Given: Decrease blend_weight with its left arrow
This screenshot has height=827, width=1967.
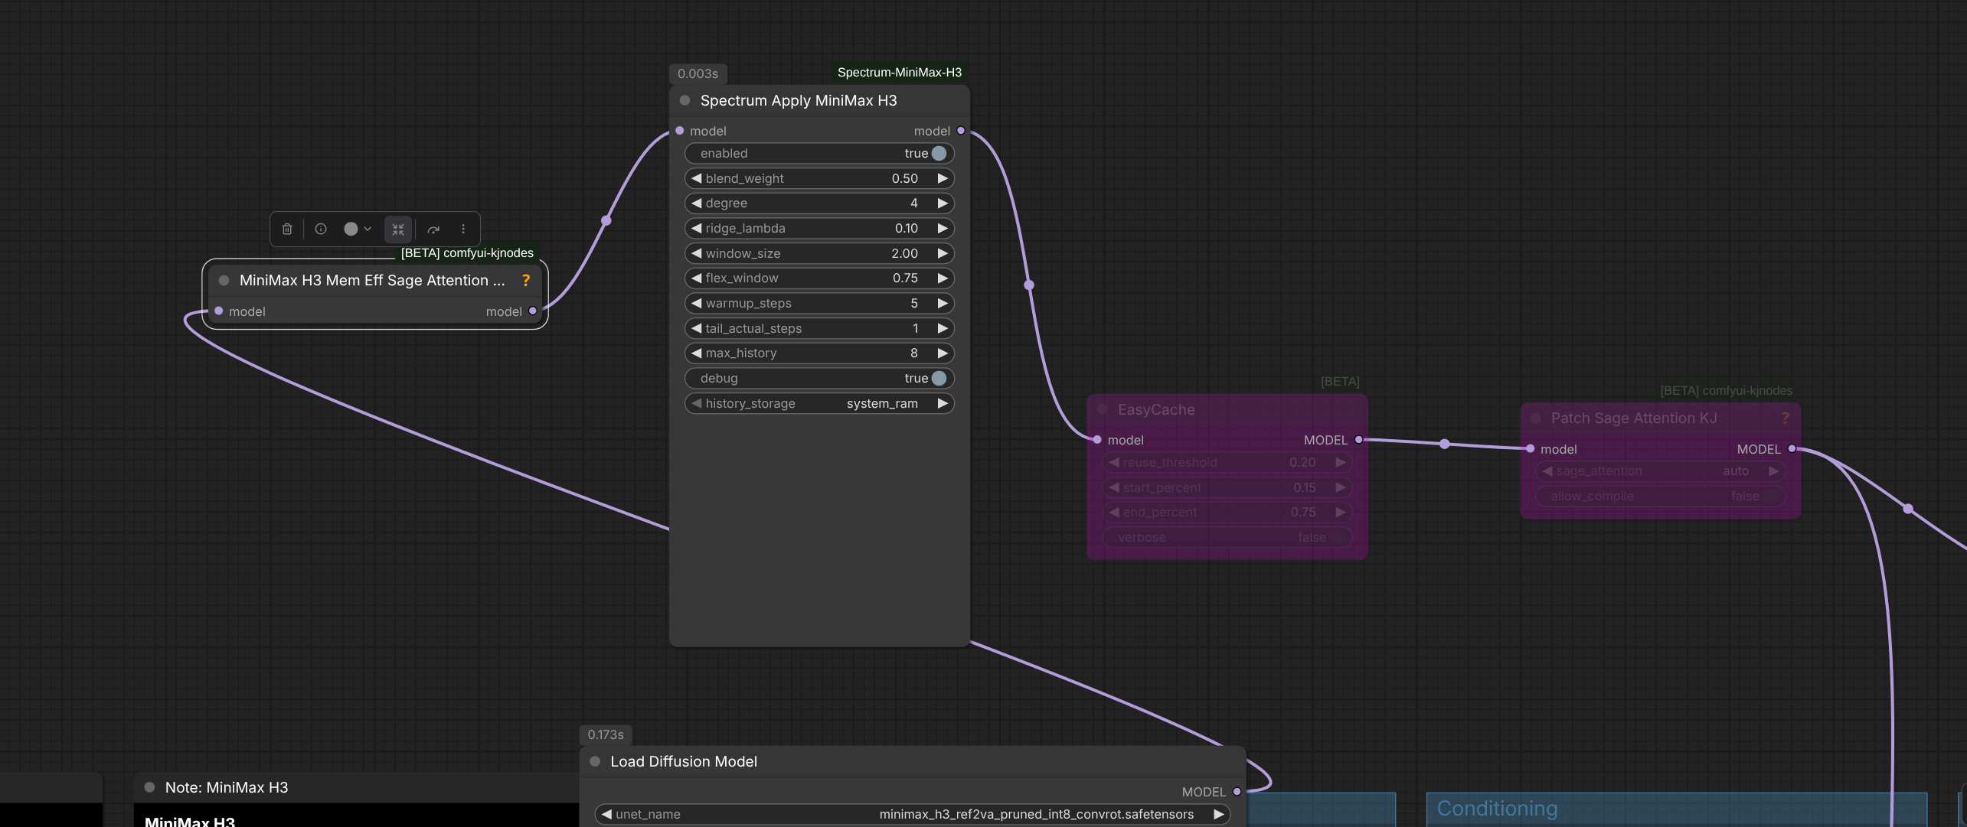Looking at the screenshot, I should [696, 178].
